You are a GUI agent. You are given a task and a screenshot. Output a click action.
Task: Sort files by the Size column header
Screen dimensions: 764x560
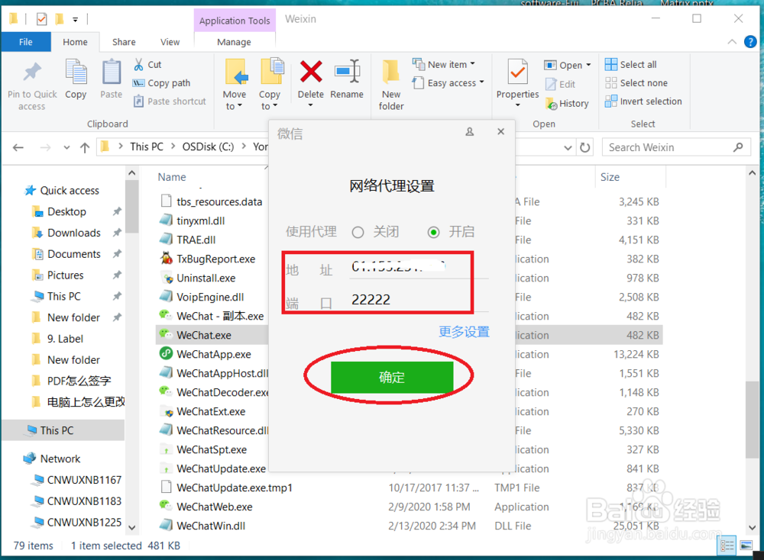[x=610, y=177]
